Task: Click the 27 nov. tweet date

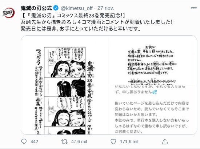Action: 105,8
